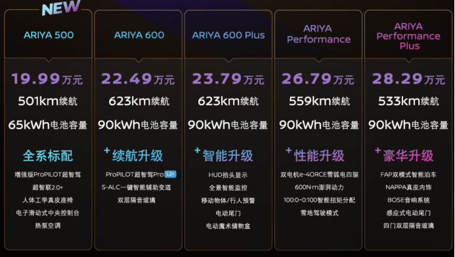
Task: Click the S-ALC一键智能辅助变道 feature line
Action: (x=137, y=187)
